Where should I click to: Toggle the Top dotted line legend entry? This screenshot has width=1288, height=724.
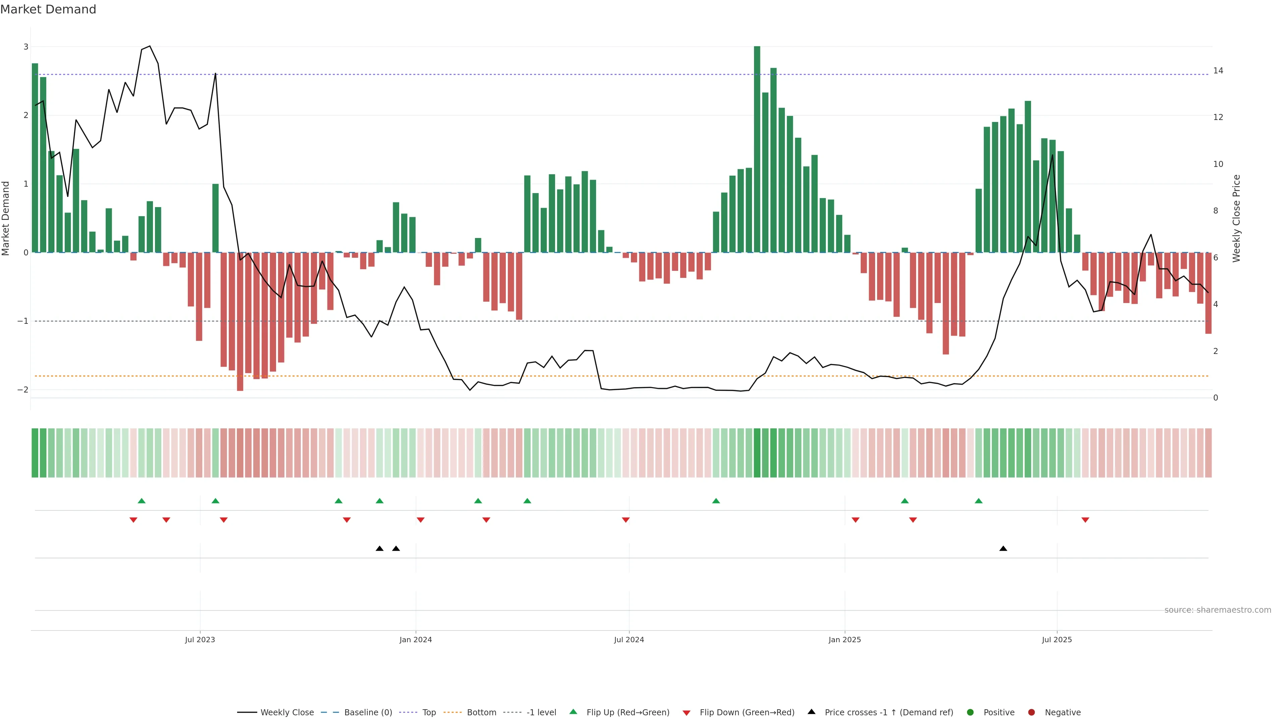click(x=429, y=712)
